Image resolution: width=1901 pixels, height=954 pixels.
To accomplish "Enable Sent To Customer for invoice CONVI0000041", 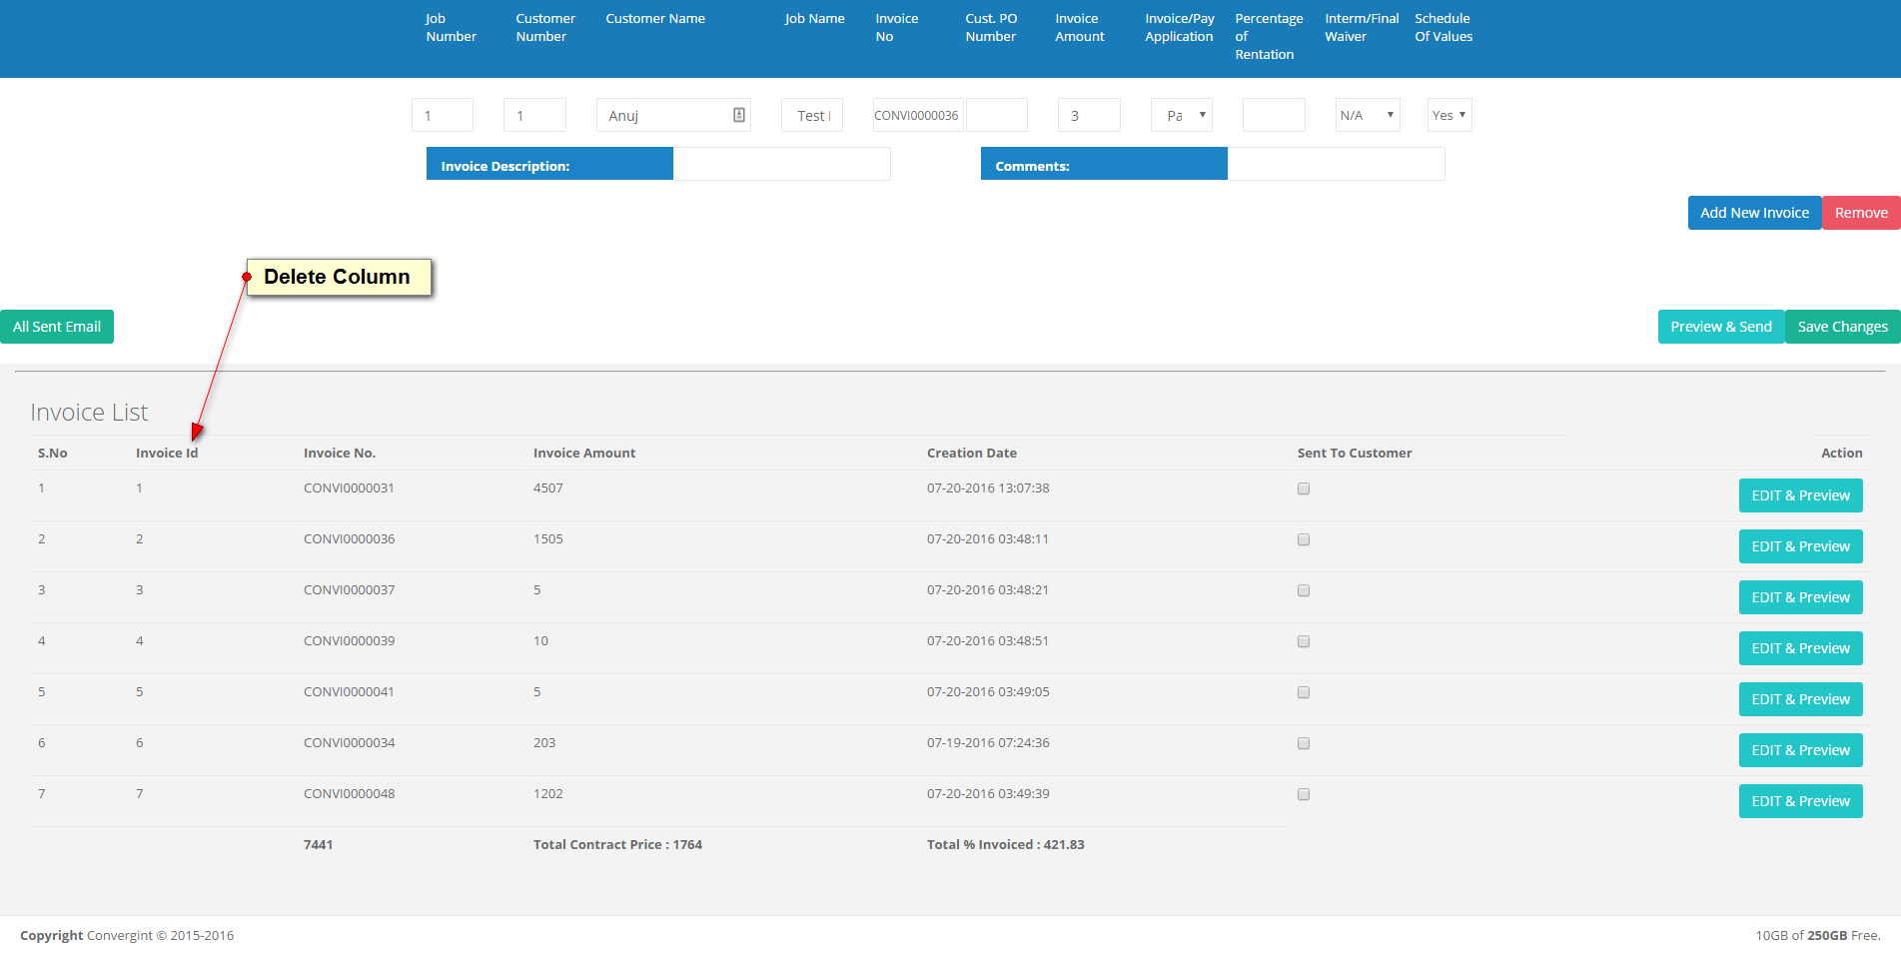I will coord(1304,692).
